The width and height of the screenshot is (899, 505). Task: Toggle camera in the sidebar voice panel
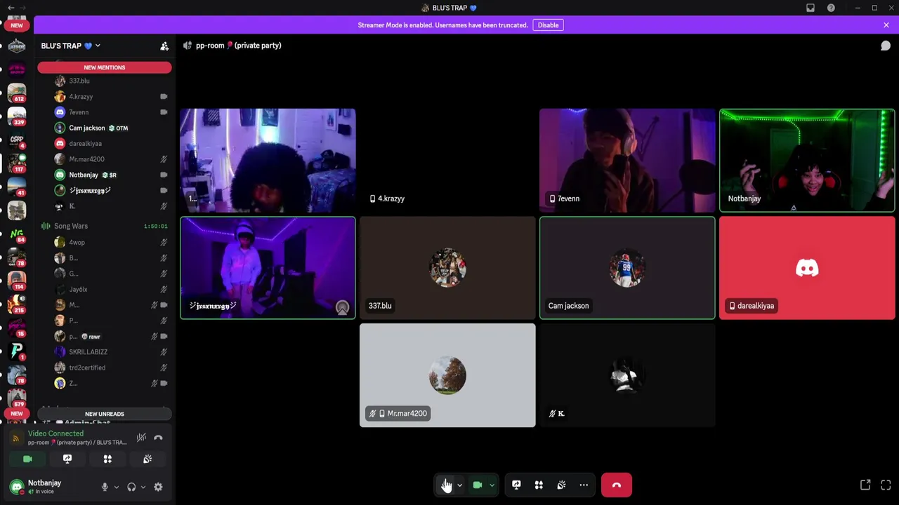[x=27, y=459]
